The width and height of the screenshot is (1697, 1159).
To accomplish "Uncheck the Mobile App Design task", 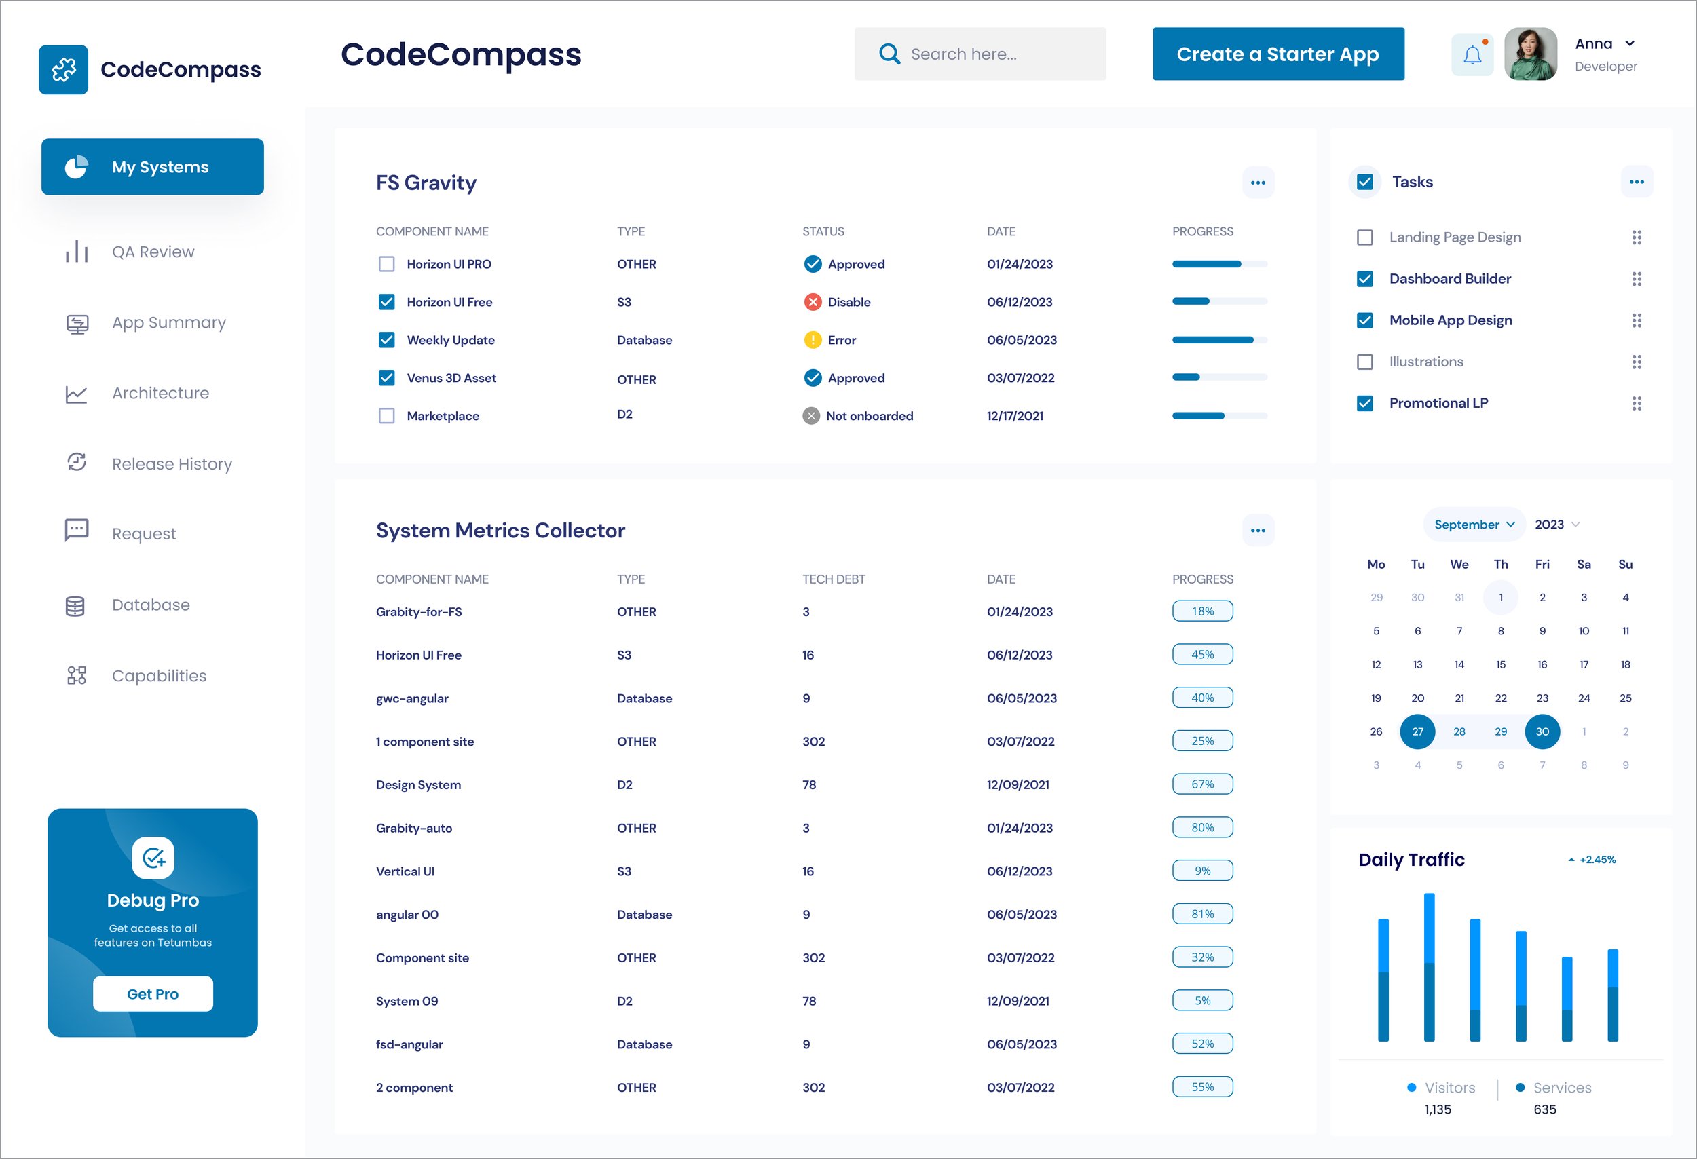I will pos(1364,320).
